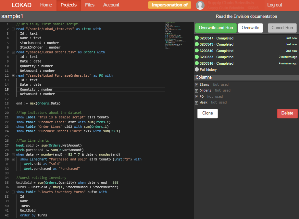Open run 3200340 Completed
This screenshot has width=299, height=219.
coord(217,51)
